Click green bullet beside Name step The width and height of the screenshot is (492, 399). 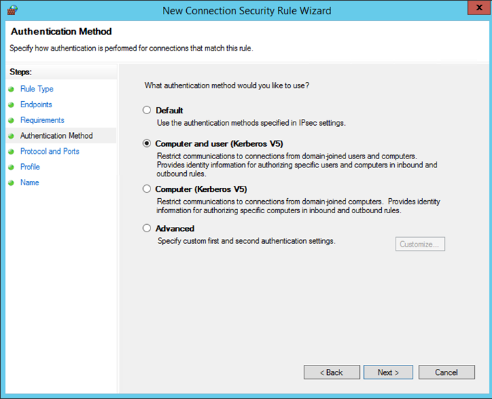(12, 183)
